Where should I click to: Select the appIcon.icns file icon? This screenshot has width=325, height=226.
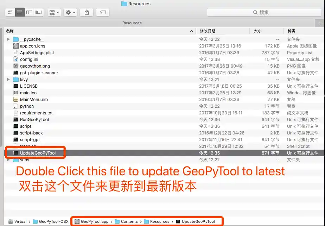point(16,46)
